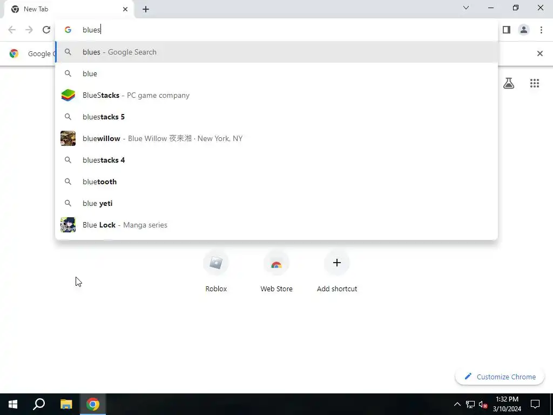Choose the 'bluestacks 5' suggestion
The image size is (553, 415).
(276, 117)
